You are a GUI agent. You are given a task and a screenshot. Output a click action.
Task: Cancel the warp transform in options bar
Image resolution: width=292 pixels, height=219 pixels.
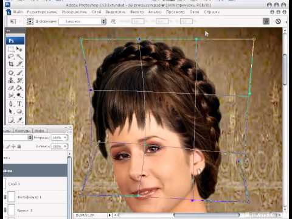click(x=278, y=21)
